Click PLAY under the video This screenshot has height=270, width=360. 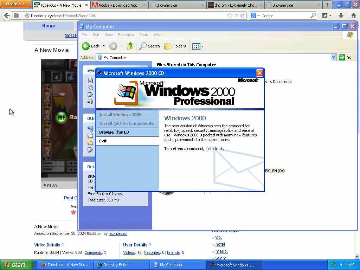pos(51,186)
